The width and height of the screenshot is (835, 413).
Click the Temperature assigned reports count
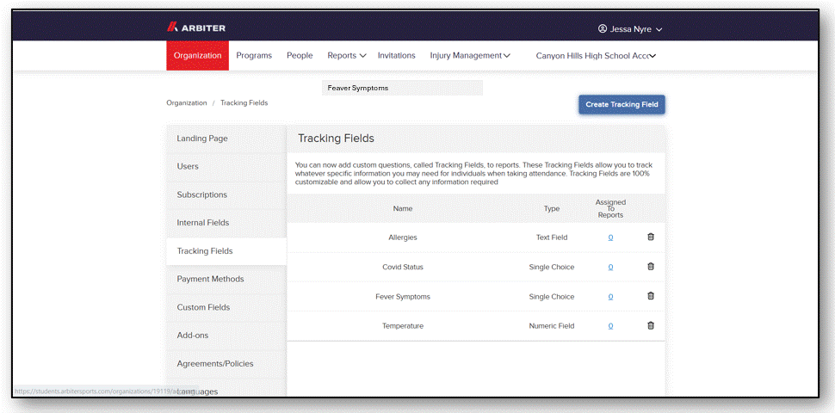point(611,326)
